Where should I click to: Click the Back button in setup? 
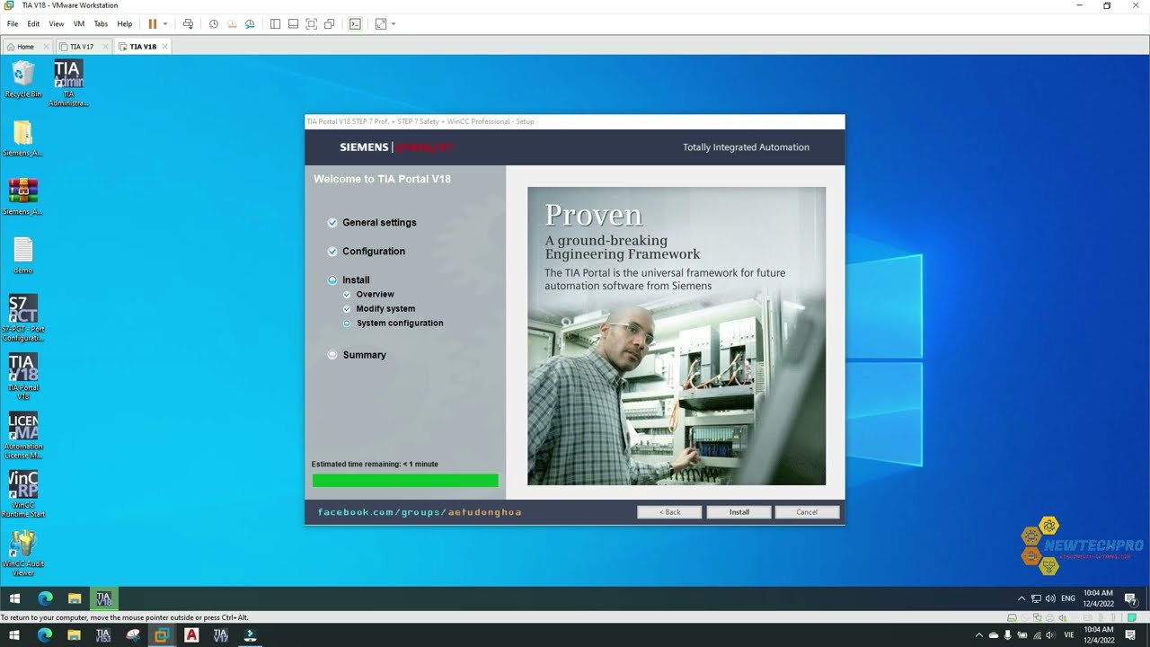[669, 512]
